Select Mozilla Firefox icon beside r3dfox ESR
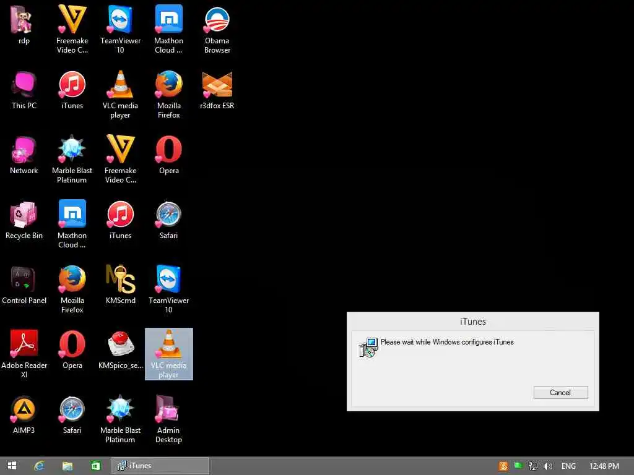 [x=168, y=95]
